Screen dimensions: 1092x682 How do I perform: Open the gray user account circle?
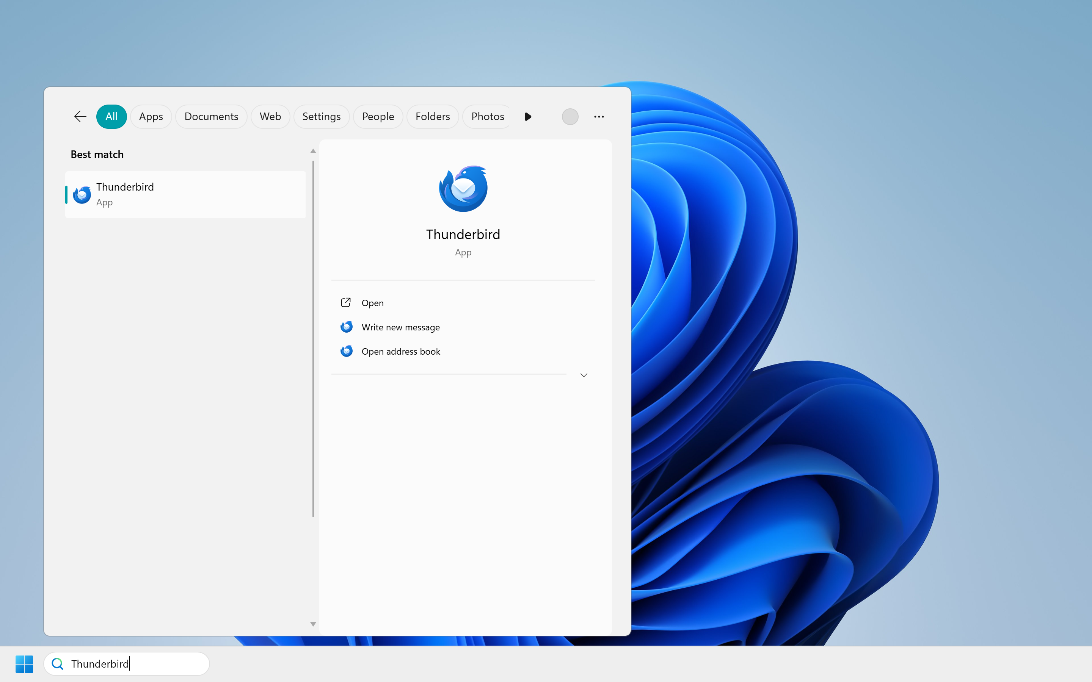pyautogui.click(x=570, y=117)
